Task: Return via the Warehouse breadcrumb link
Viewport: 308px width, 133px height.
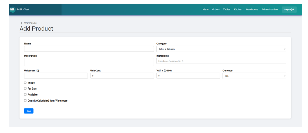Action: 30,23
